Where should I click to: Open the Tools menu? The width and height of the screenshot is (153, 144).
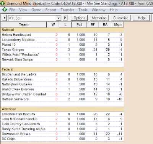pyautogui.click(x=83, y=10)
